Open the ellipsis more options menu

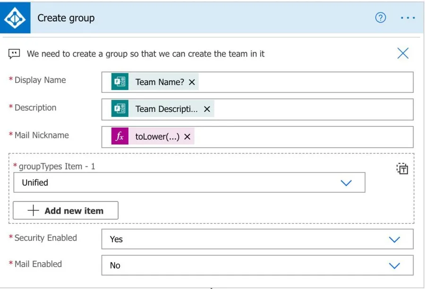(407, 18)
